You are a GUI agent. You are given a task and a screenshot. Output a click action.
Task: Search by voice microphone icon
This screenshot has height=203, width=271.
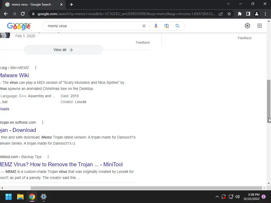pyautogui.click(x=156, y=26)
